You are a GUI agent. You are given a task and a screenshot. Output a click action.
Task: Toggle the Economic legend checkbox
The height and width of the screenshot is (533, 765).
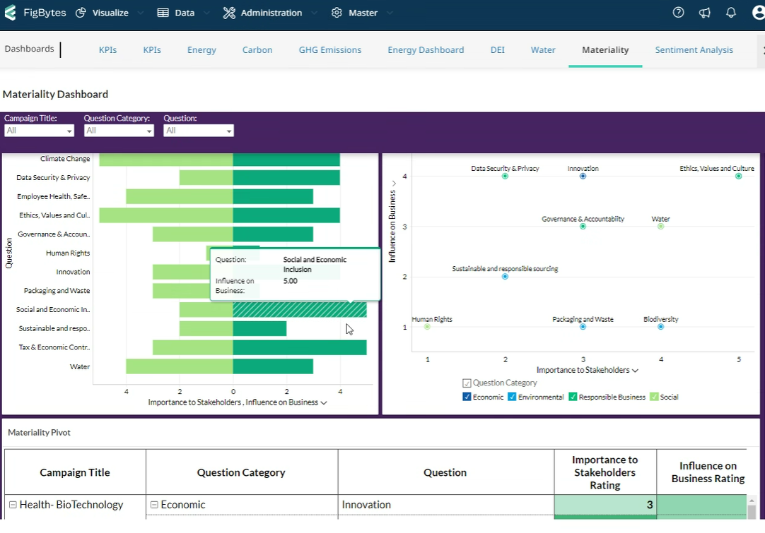467,397
